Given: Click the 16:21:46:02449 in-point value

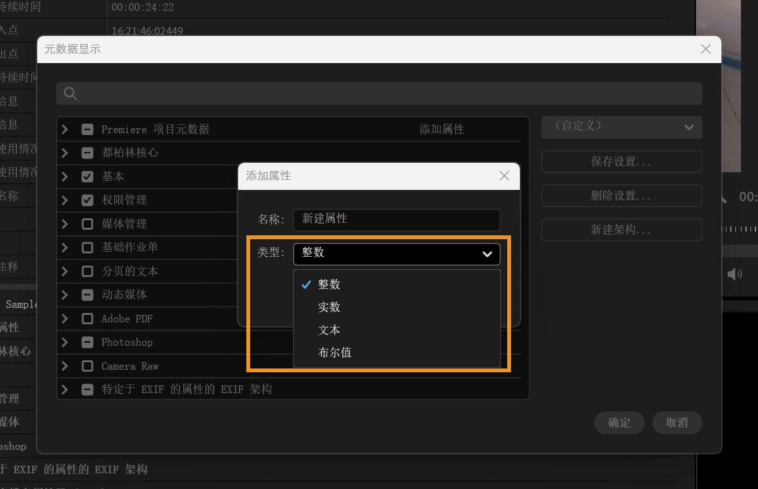Looking at the screenshot, I should 147,31.
